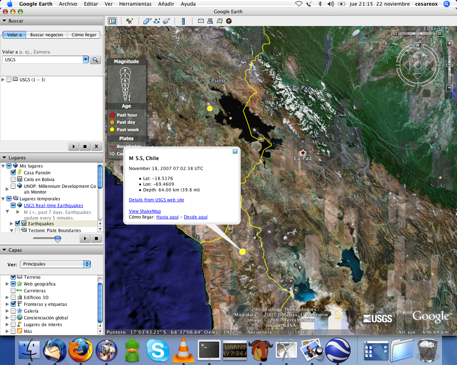Click the Hasta aquí directions link

[167, 217]
